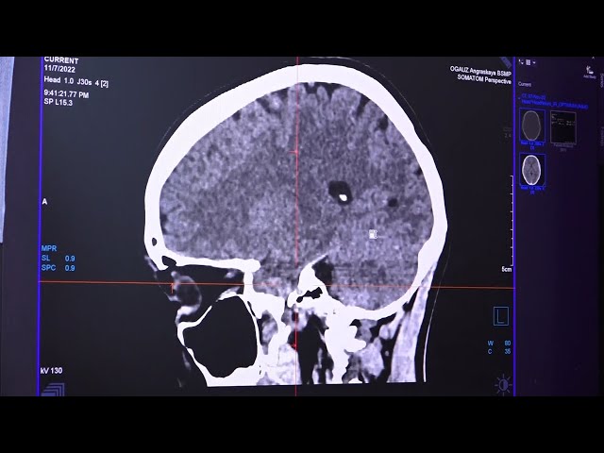Click the 11/7/2022 study date
Viewport: 604px width, 453px height.
click(x=59, y=69)
